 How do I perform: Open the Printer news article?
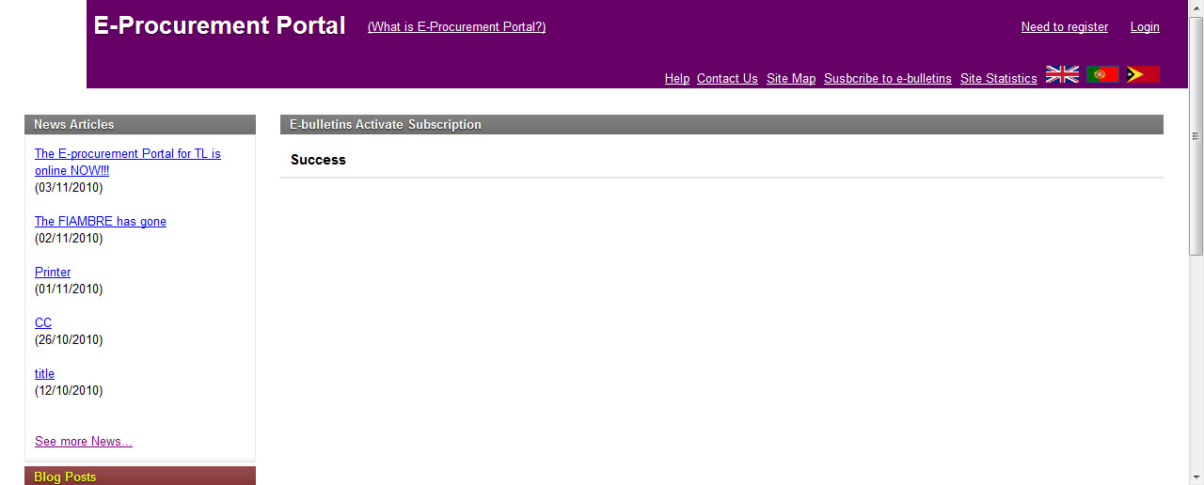coord(53,273)
